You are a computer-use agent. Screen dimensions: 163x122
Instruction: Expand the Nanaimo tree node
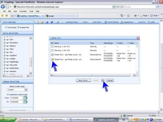(x=5, y=71)
